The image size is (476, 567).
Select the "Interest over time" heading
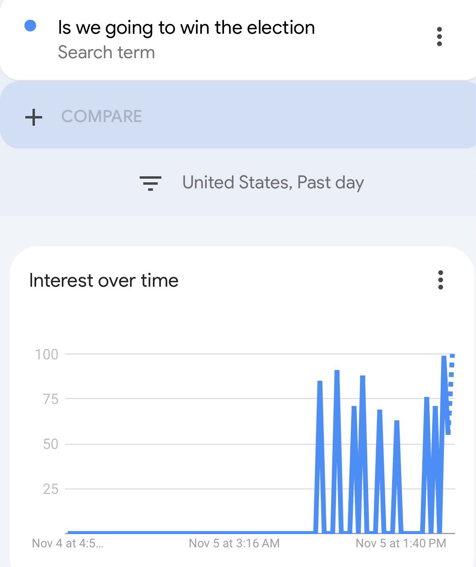[104, 280]
